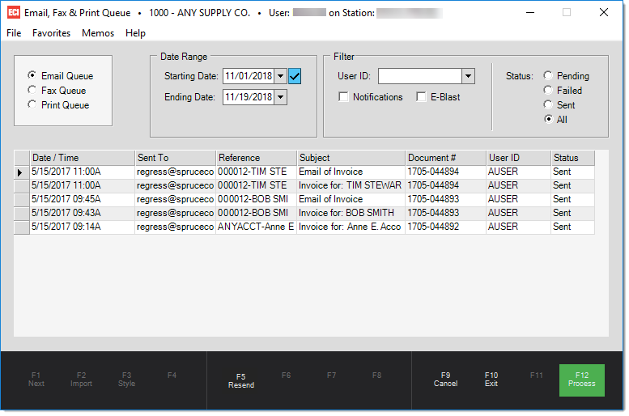Close the Email, Fax & Print Queue window
Viewport: 629px width, 416px height.
tap(604, 12)
